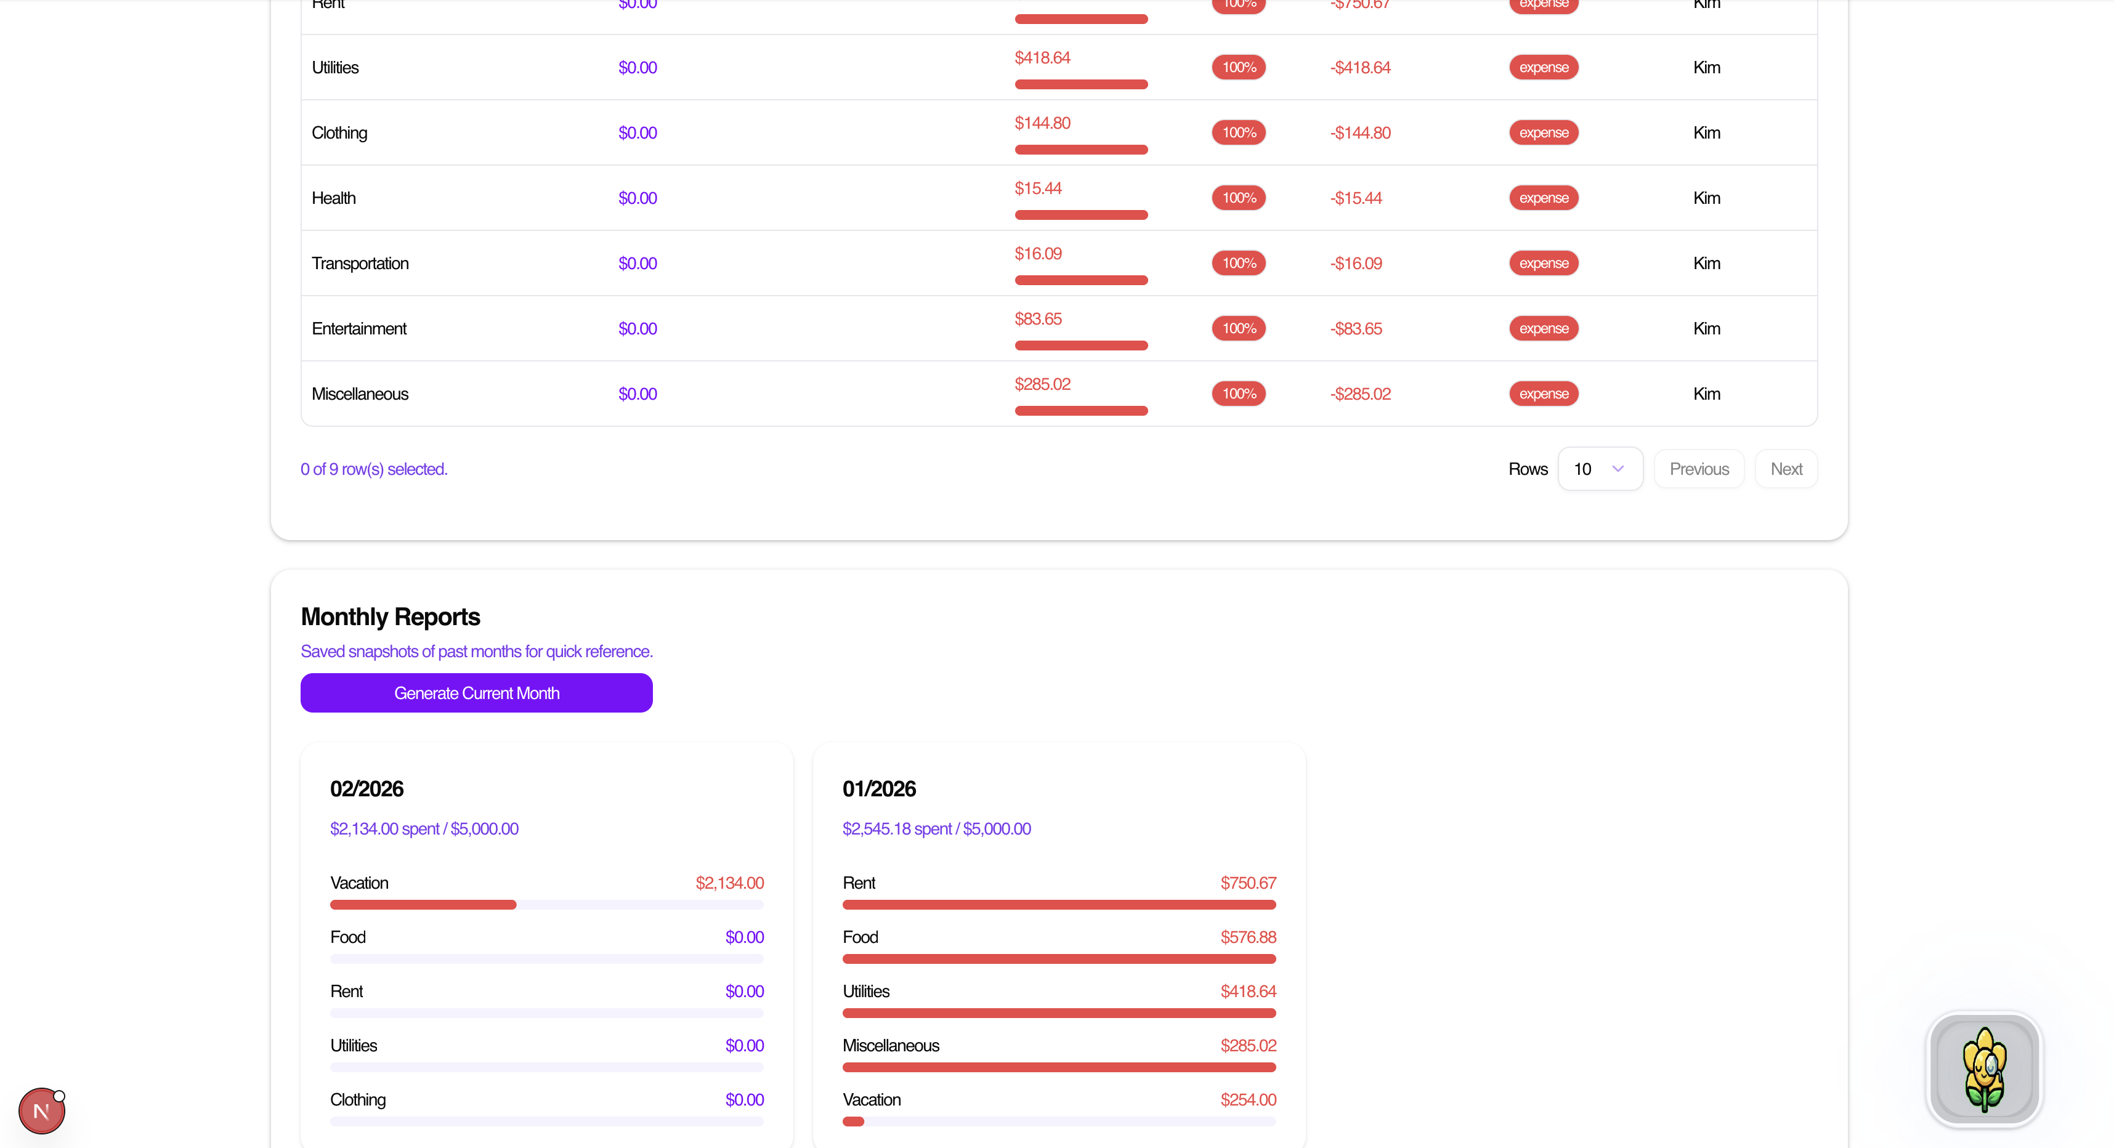Click the Clothing 100% badge
Viewport: 2114px width, 1148px height.
coord(1238,133)
